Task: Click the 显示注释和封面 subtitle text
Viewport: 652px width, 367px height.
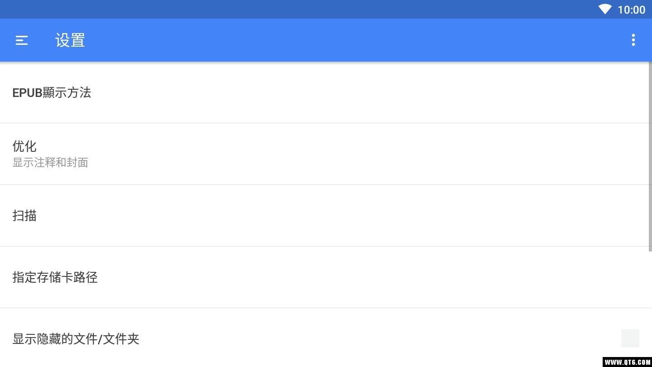Action: tap(50, 163)
